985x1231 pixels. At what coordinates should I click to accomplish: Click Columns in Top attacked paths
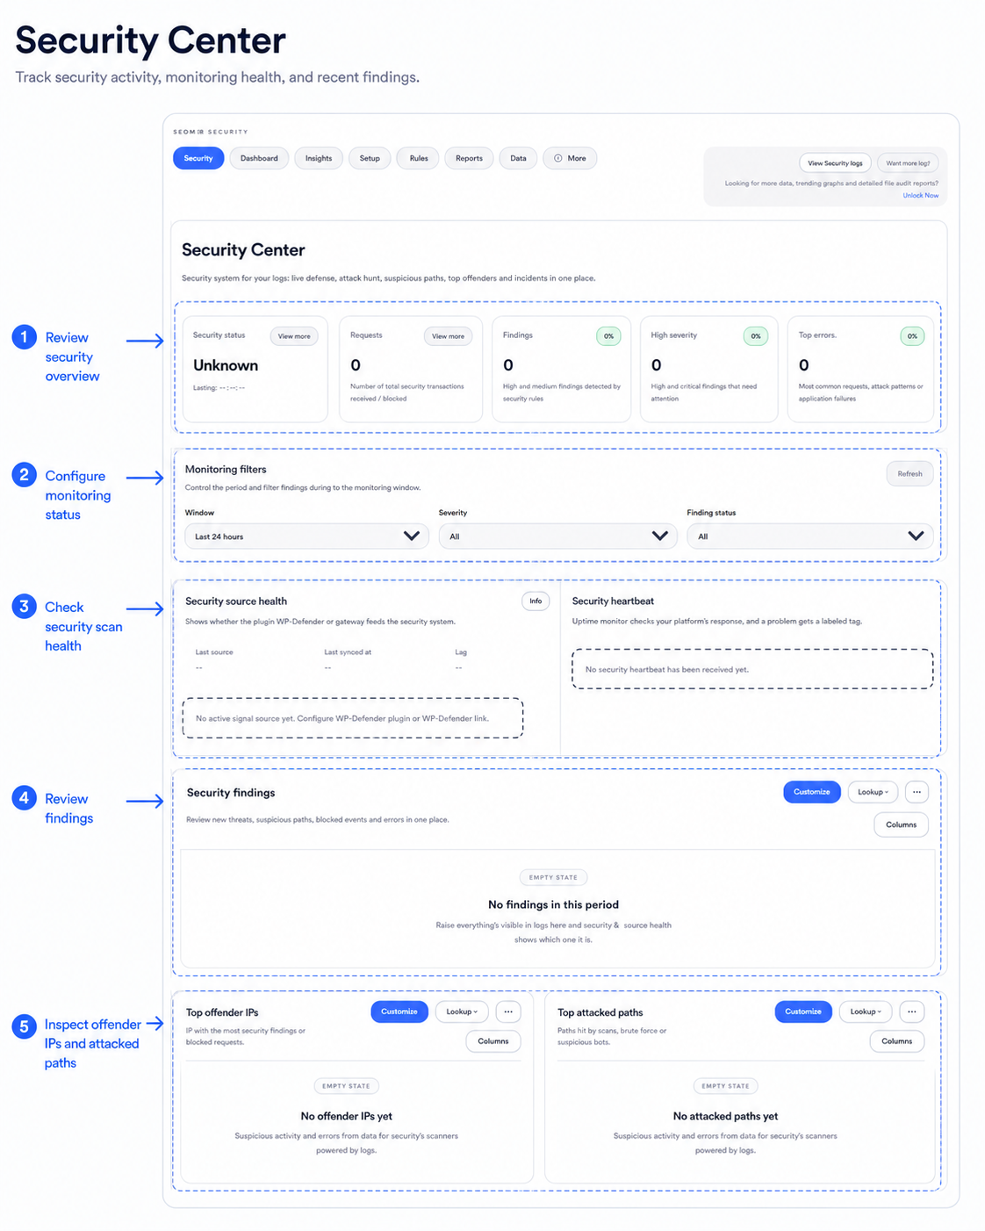tap(897, 1041)
